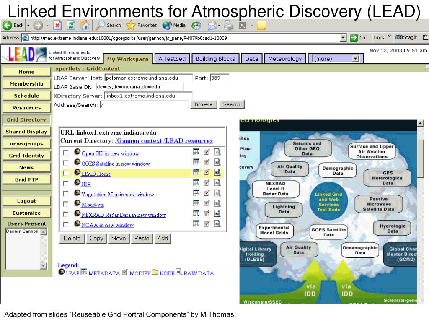Viewport: 429px width, 322px height.
Task: Click the browser Forward arrow icon
Action: pos(38,26)
